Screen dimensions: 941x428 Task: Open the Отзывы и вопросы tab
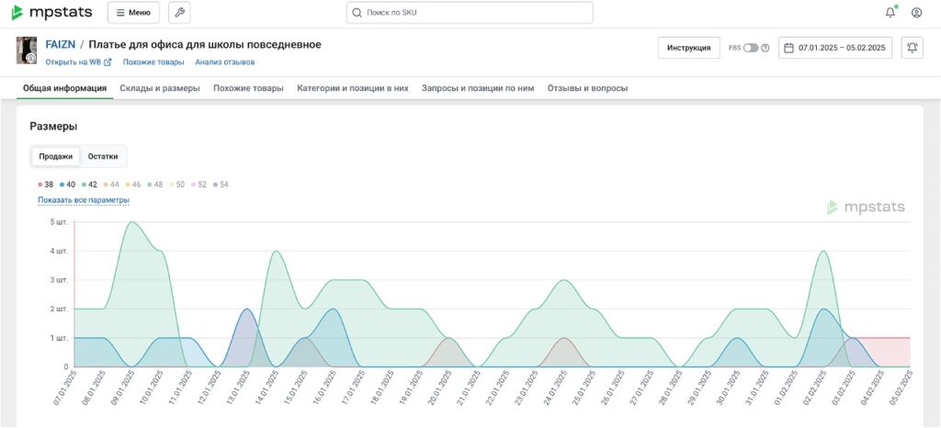[587, 88]
